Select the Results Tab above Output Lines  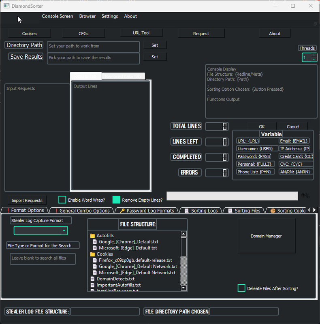tap(85, 76)
